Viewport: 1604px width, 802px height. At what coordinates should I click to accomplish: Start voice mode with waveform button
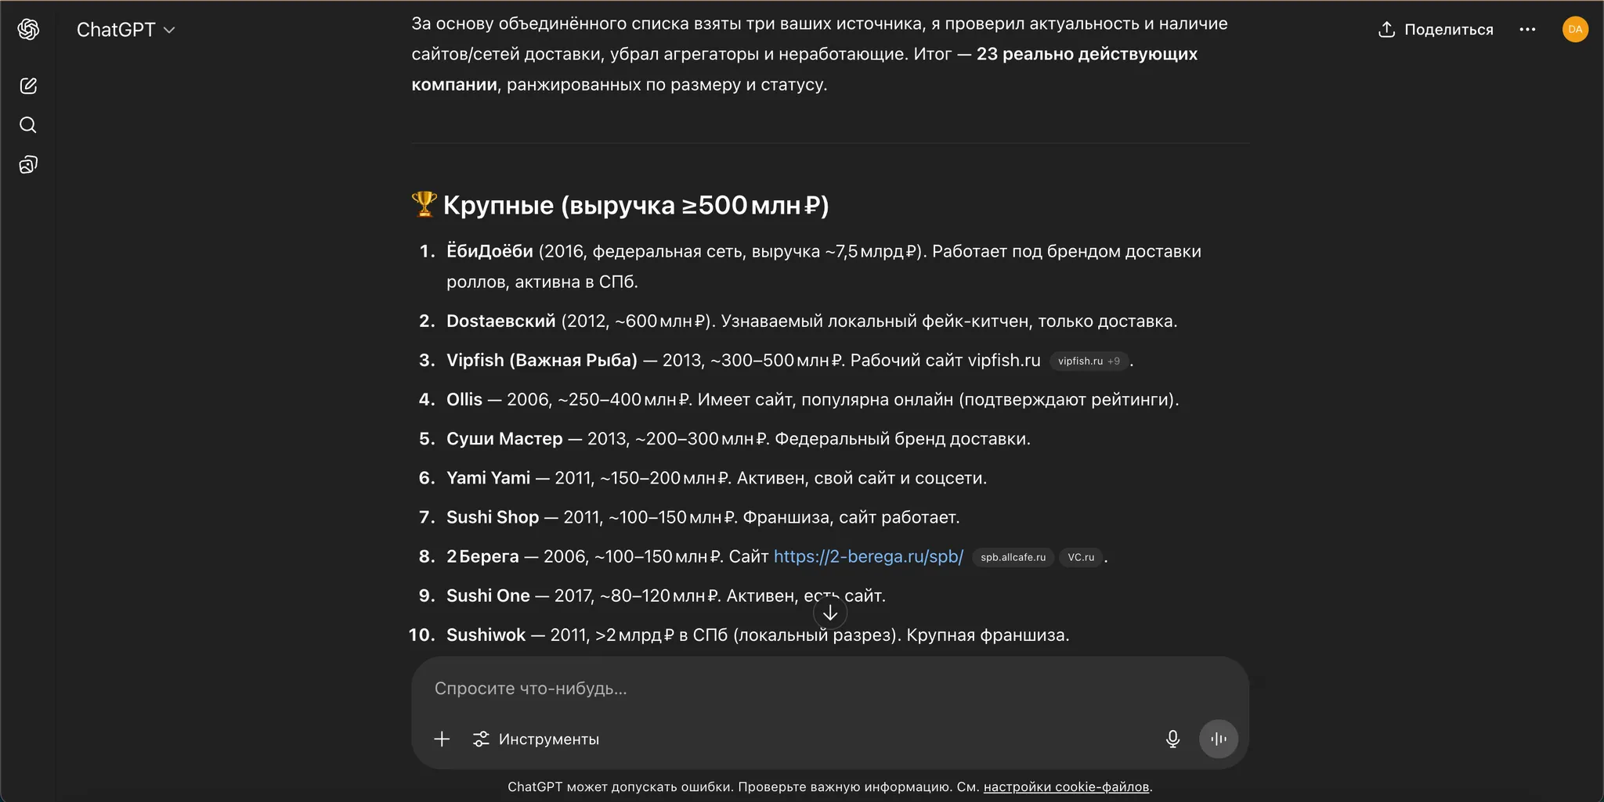pyautogui.click(x=1219, y=739)
